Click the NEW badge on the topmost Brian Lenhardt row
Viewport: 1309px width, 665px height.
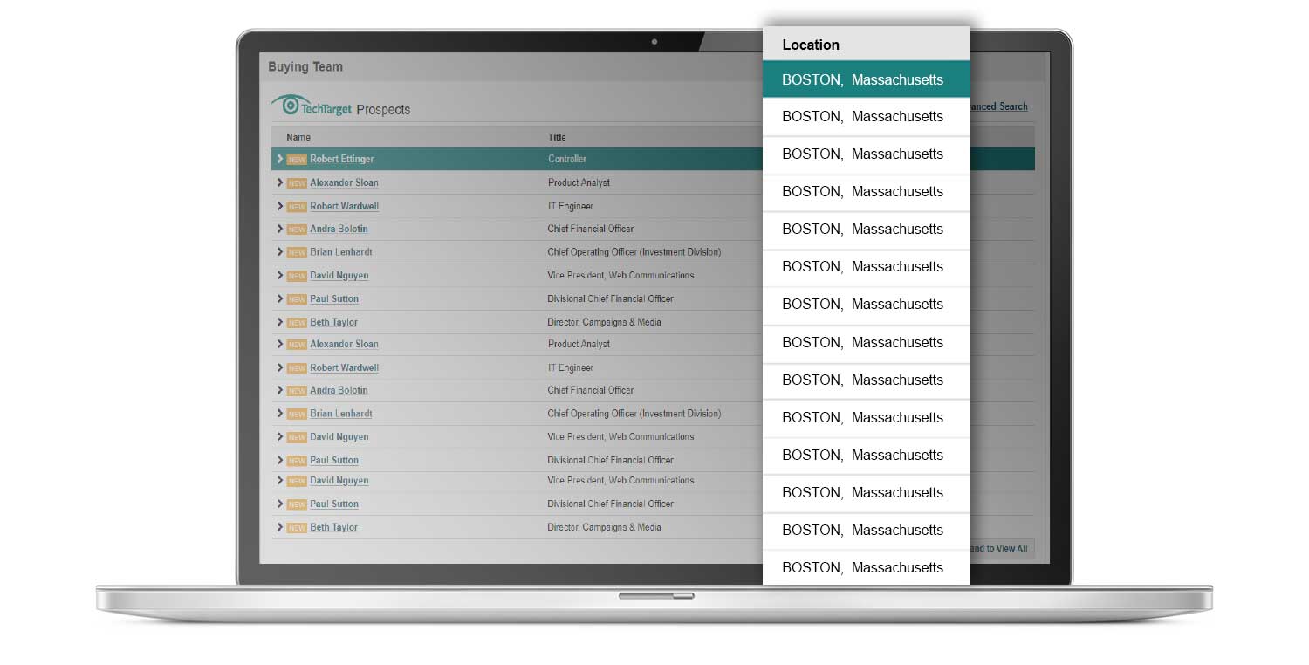click(x=297, y=253)
